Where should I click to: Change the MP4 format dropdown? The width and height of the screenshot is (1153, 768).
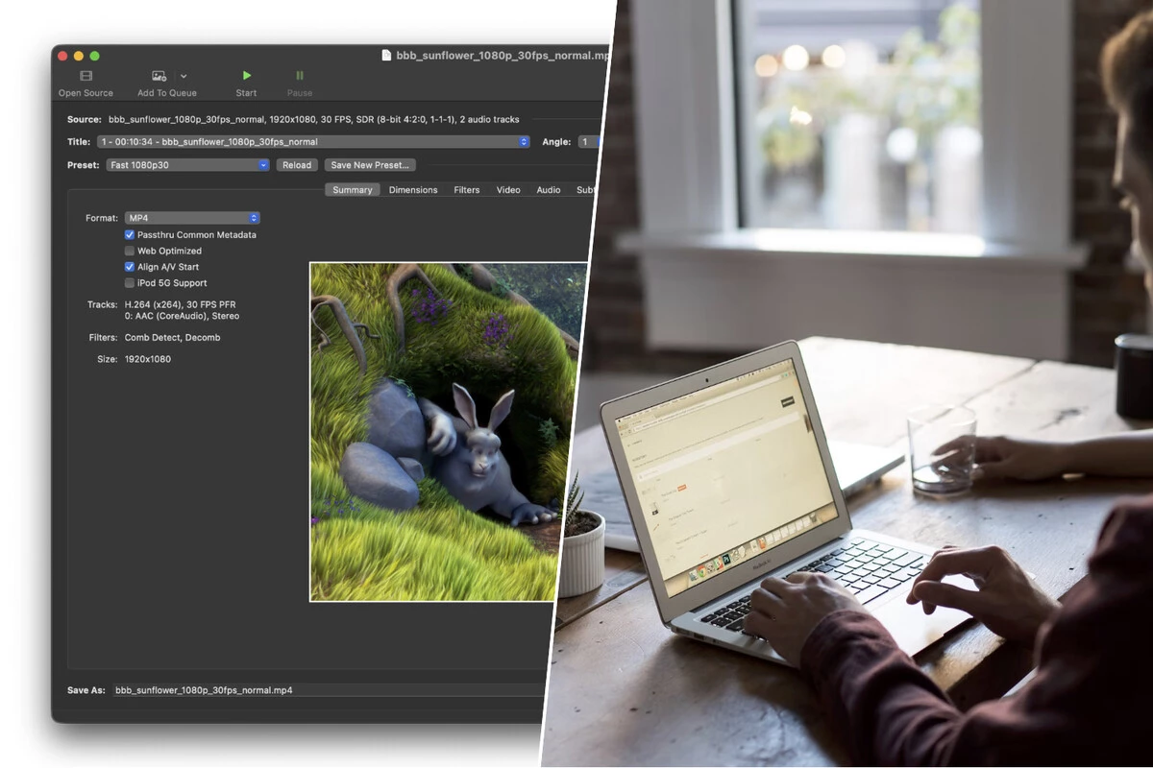click(x=192, y=218)
